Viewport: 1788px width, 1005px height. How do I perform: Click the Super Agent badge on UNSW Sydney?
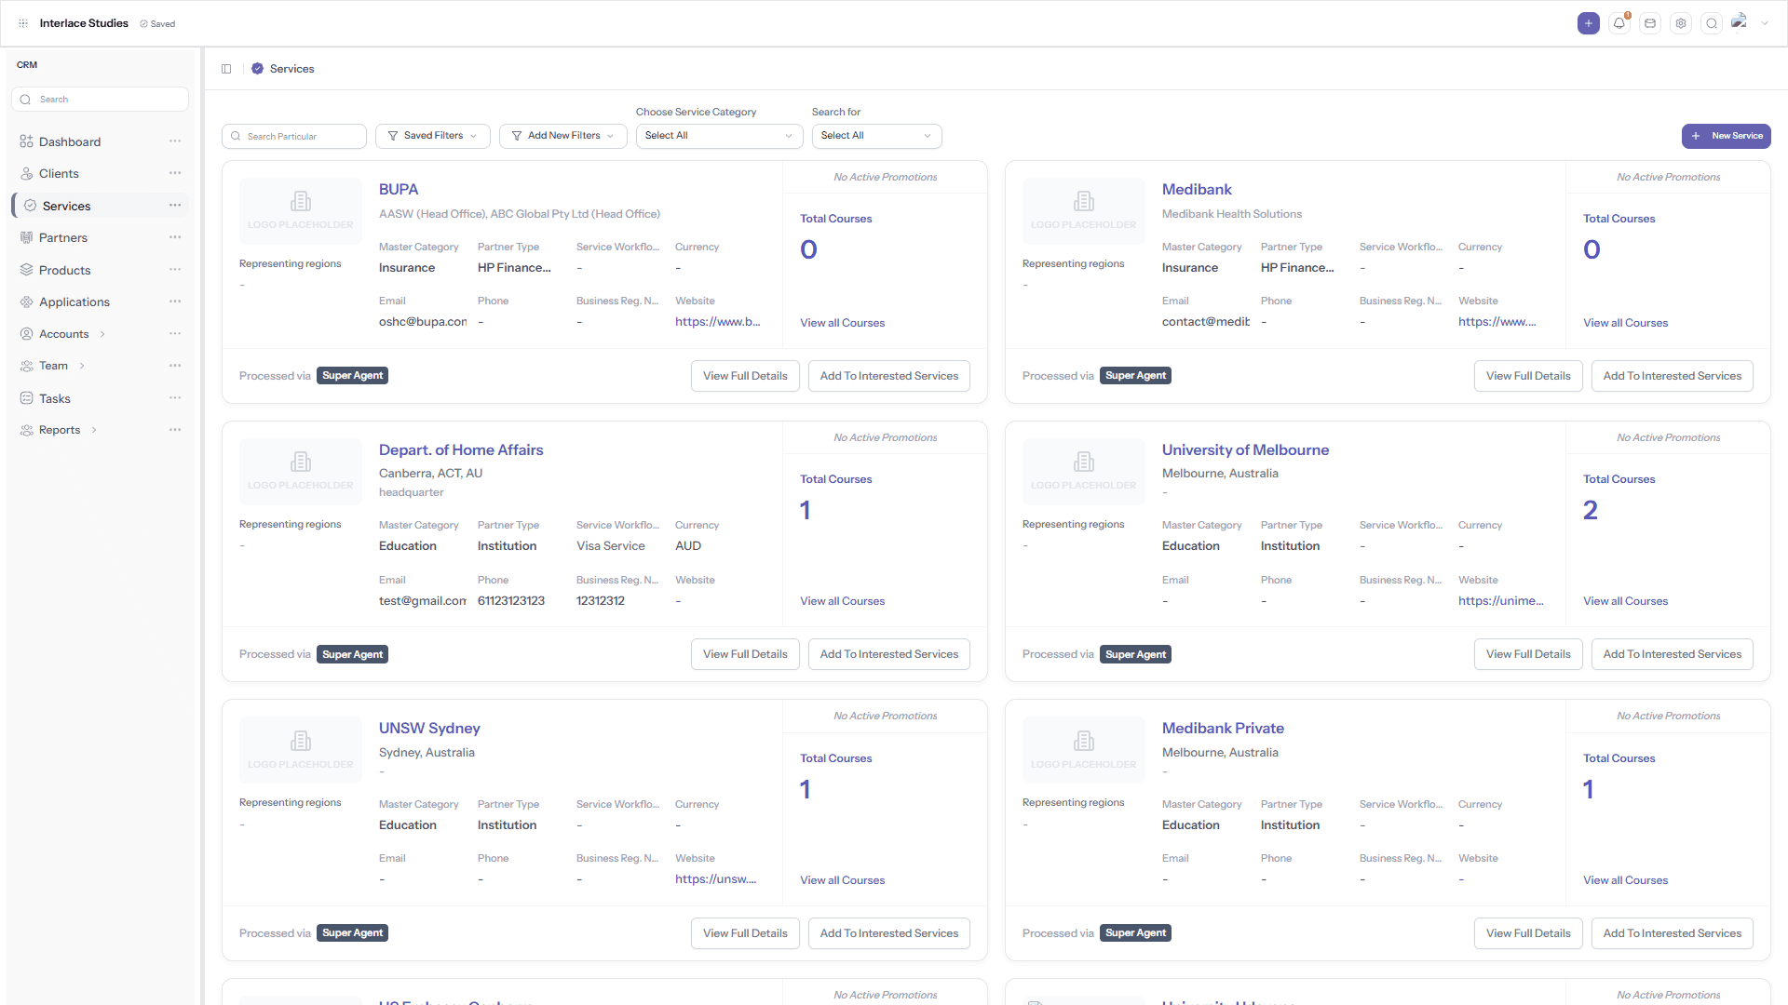(x=353, y=933)
